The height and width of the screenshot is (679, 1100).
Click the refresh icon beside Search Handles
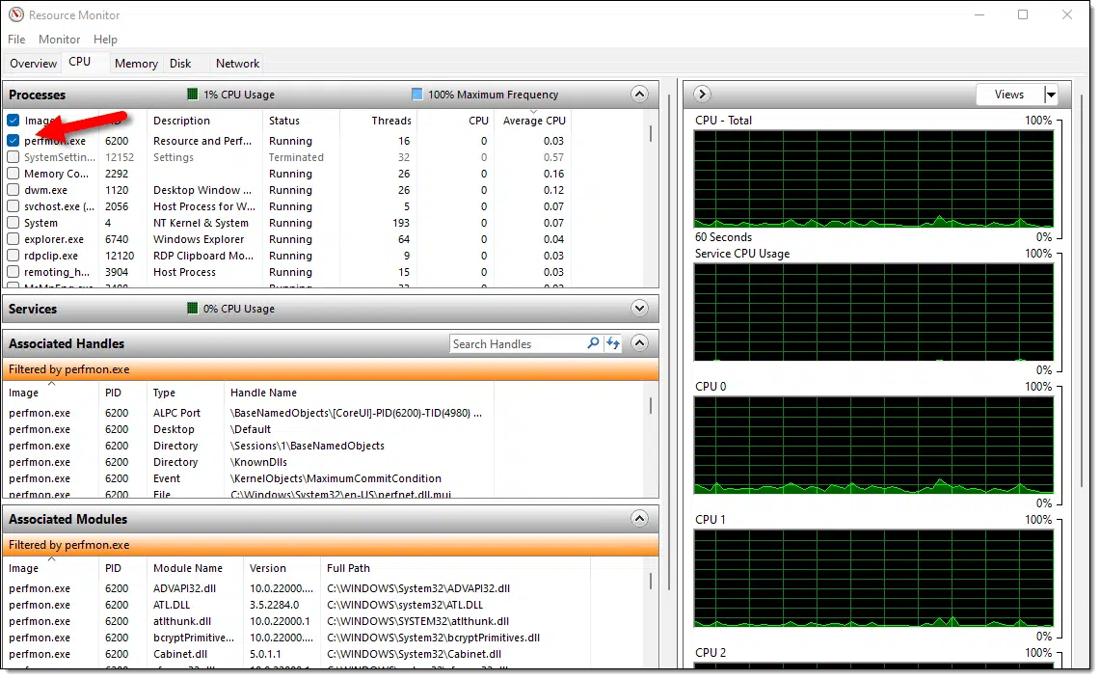[613, 343]
